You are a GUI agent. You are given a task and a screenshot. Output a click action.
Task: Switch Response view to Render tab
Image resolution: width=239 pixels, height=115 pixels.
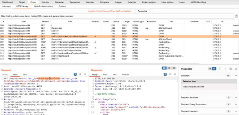pyautogui.click(x=125, y=74)
